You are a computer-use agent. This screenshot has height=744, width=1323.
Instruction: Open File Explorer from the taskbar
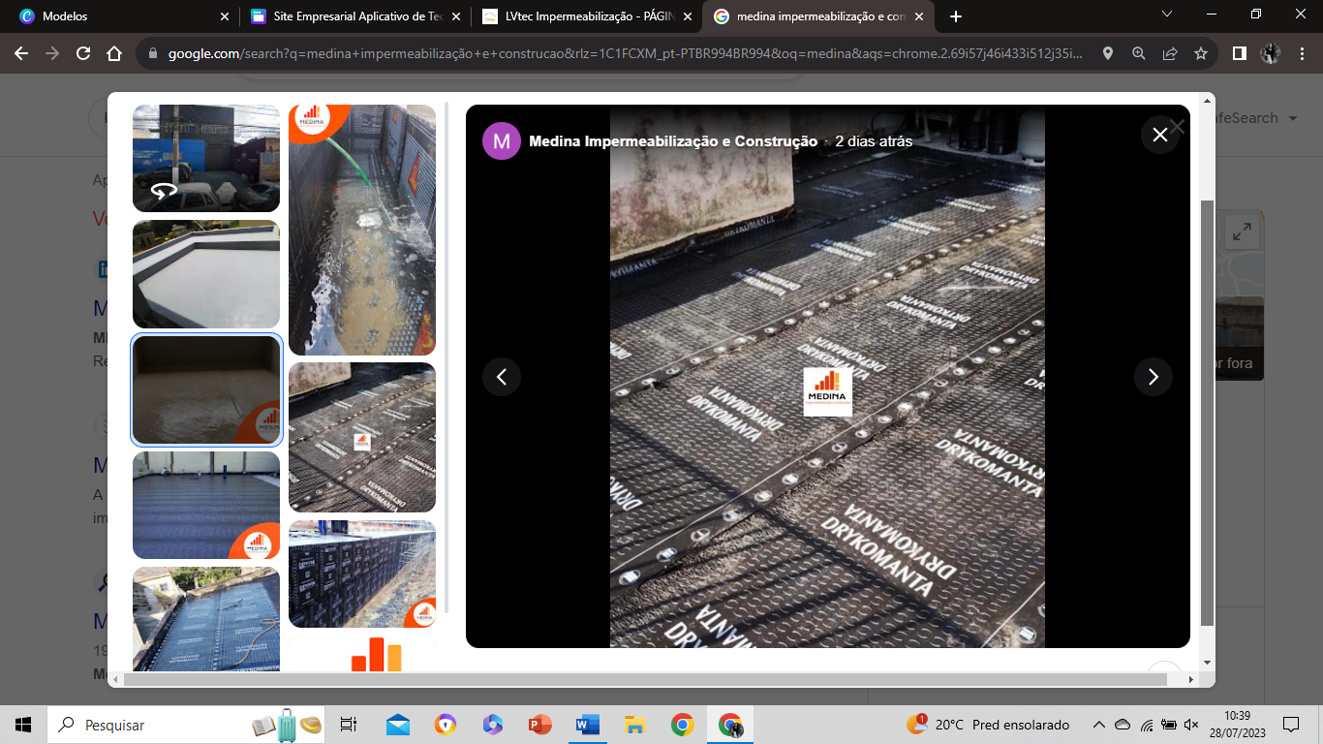pyautogui.click(x=634, y=725)
